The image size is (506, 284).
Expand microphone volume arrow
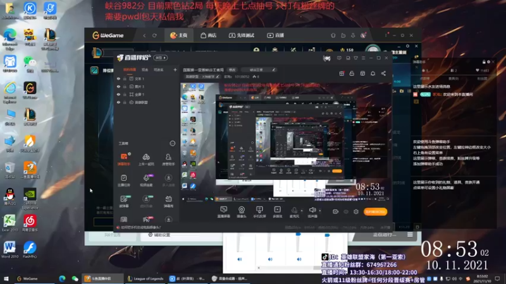pyautogui.click(x=302, y=211)
